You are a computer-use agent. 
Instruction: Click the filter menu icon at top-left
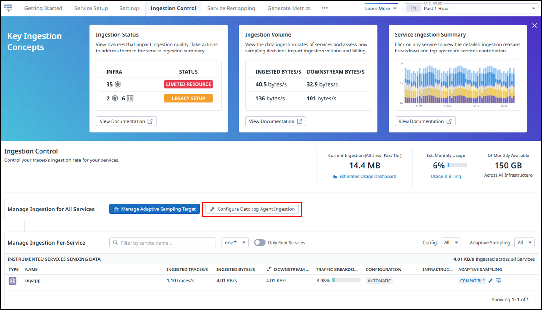click(x=8, y=8)
